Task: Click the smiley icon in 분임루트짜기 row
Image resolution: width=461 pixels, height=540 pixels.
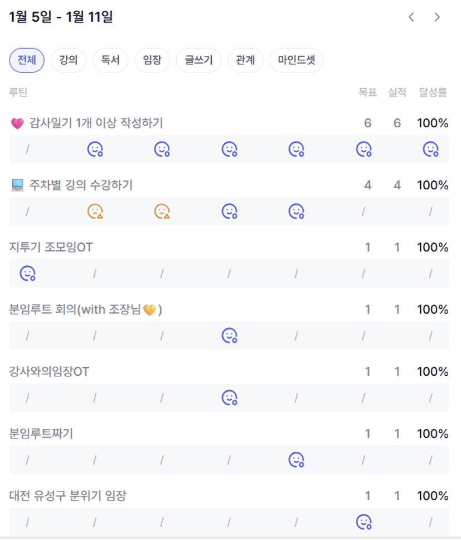Action: click(x=296, y=460)
